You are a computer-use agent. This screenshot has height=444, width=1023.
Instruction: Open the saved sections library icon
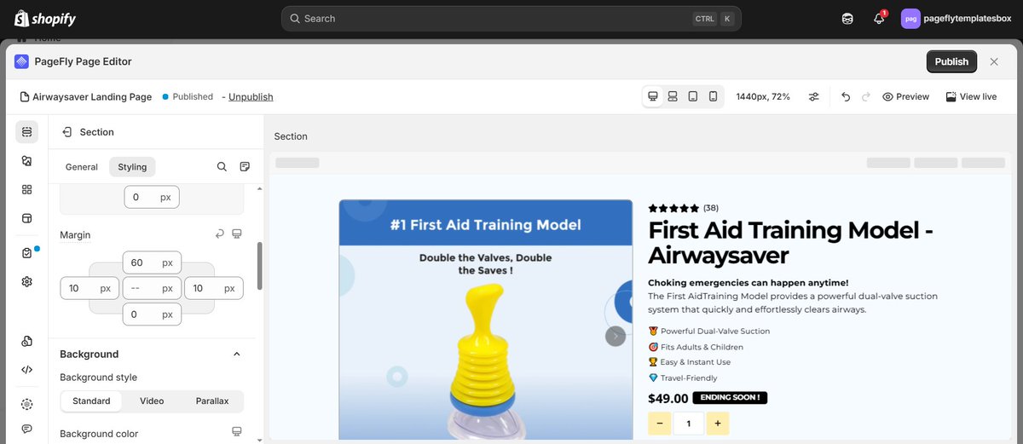(26, 218)
